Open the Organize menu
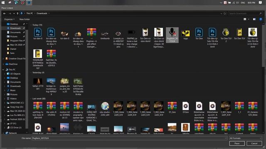This screenshot has height=149, width=266. [x=9, y=19]
